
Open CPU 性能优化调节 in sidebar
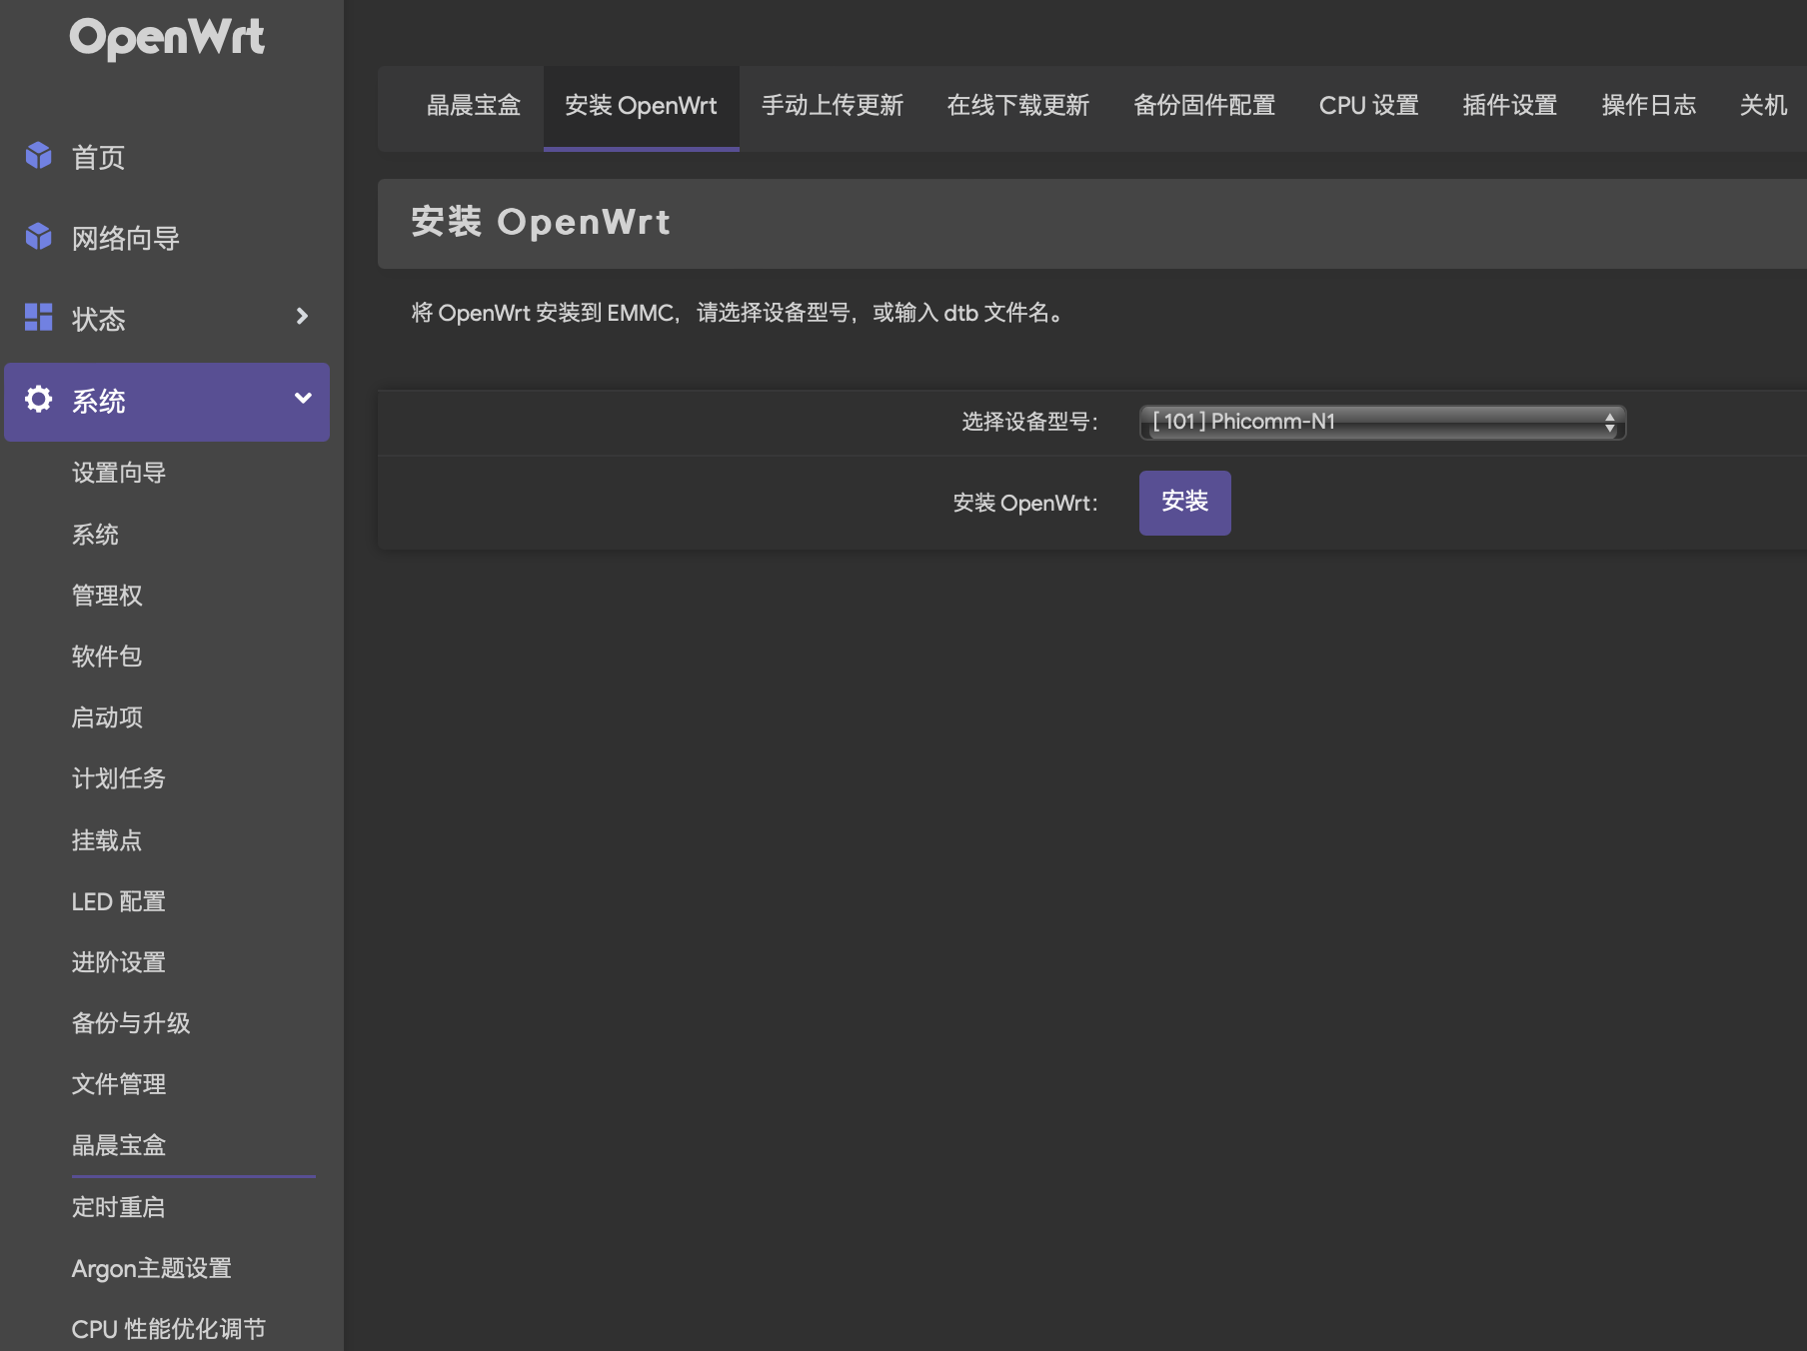(168, 1329)
